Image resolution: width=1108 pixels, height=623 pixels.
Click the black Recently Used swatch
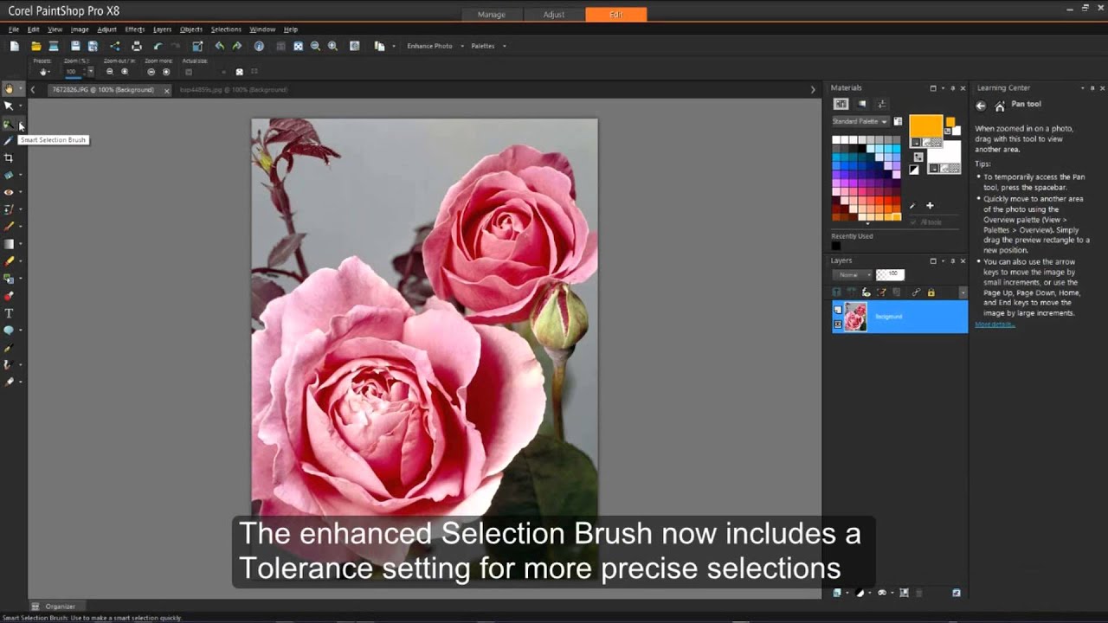pyautogui.click(x=836, y=247)
